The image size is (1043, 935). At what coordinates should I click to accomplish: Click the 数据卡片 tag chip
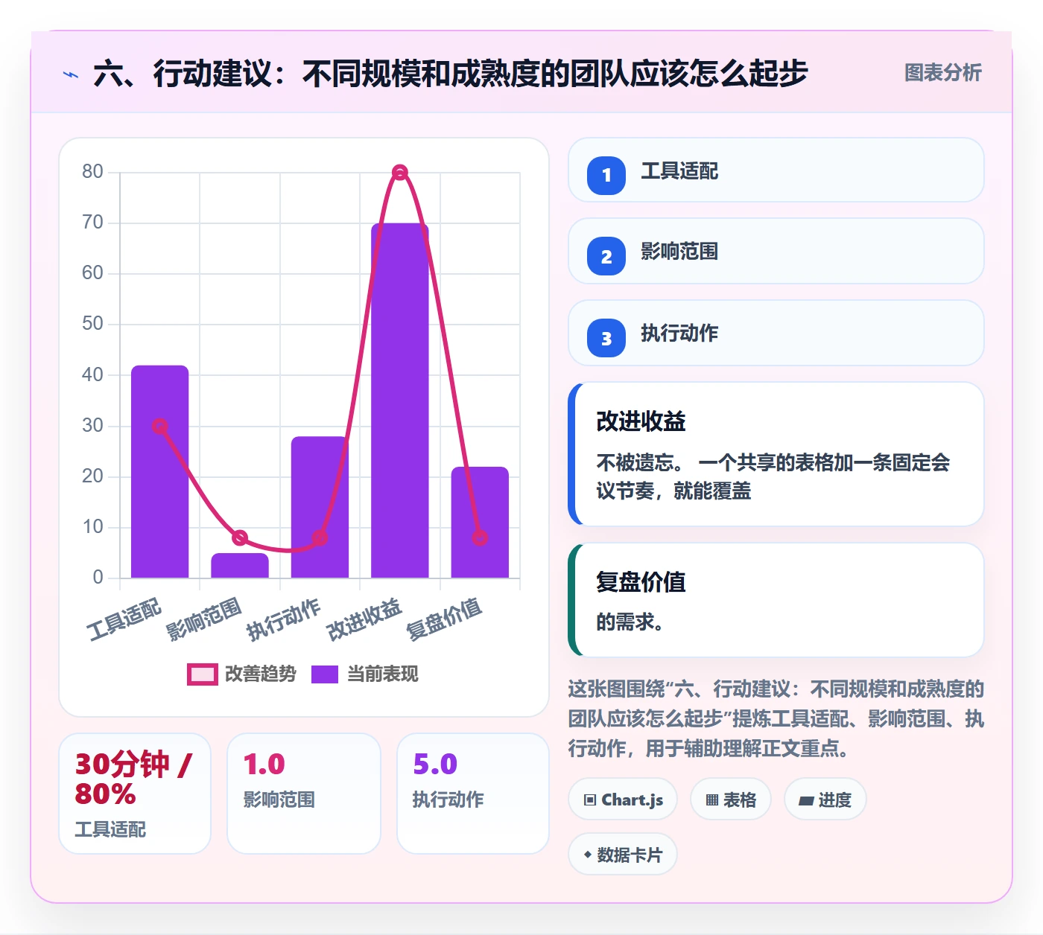click(x=623, y=855)
